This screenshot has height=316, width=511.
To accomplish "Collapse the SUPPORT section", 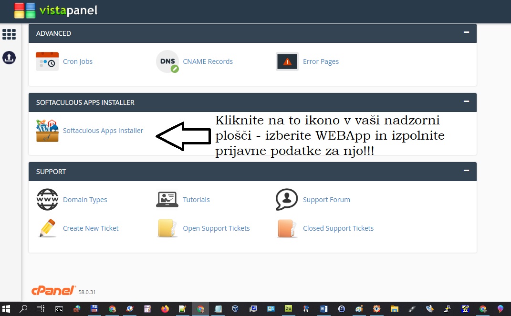I will (x=466, y=170).
